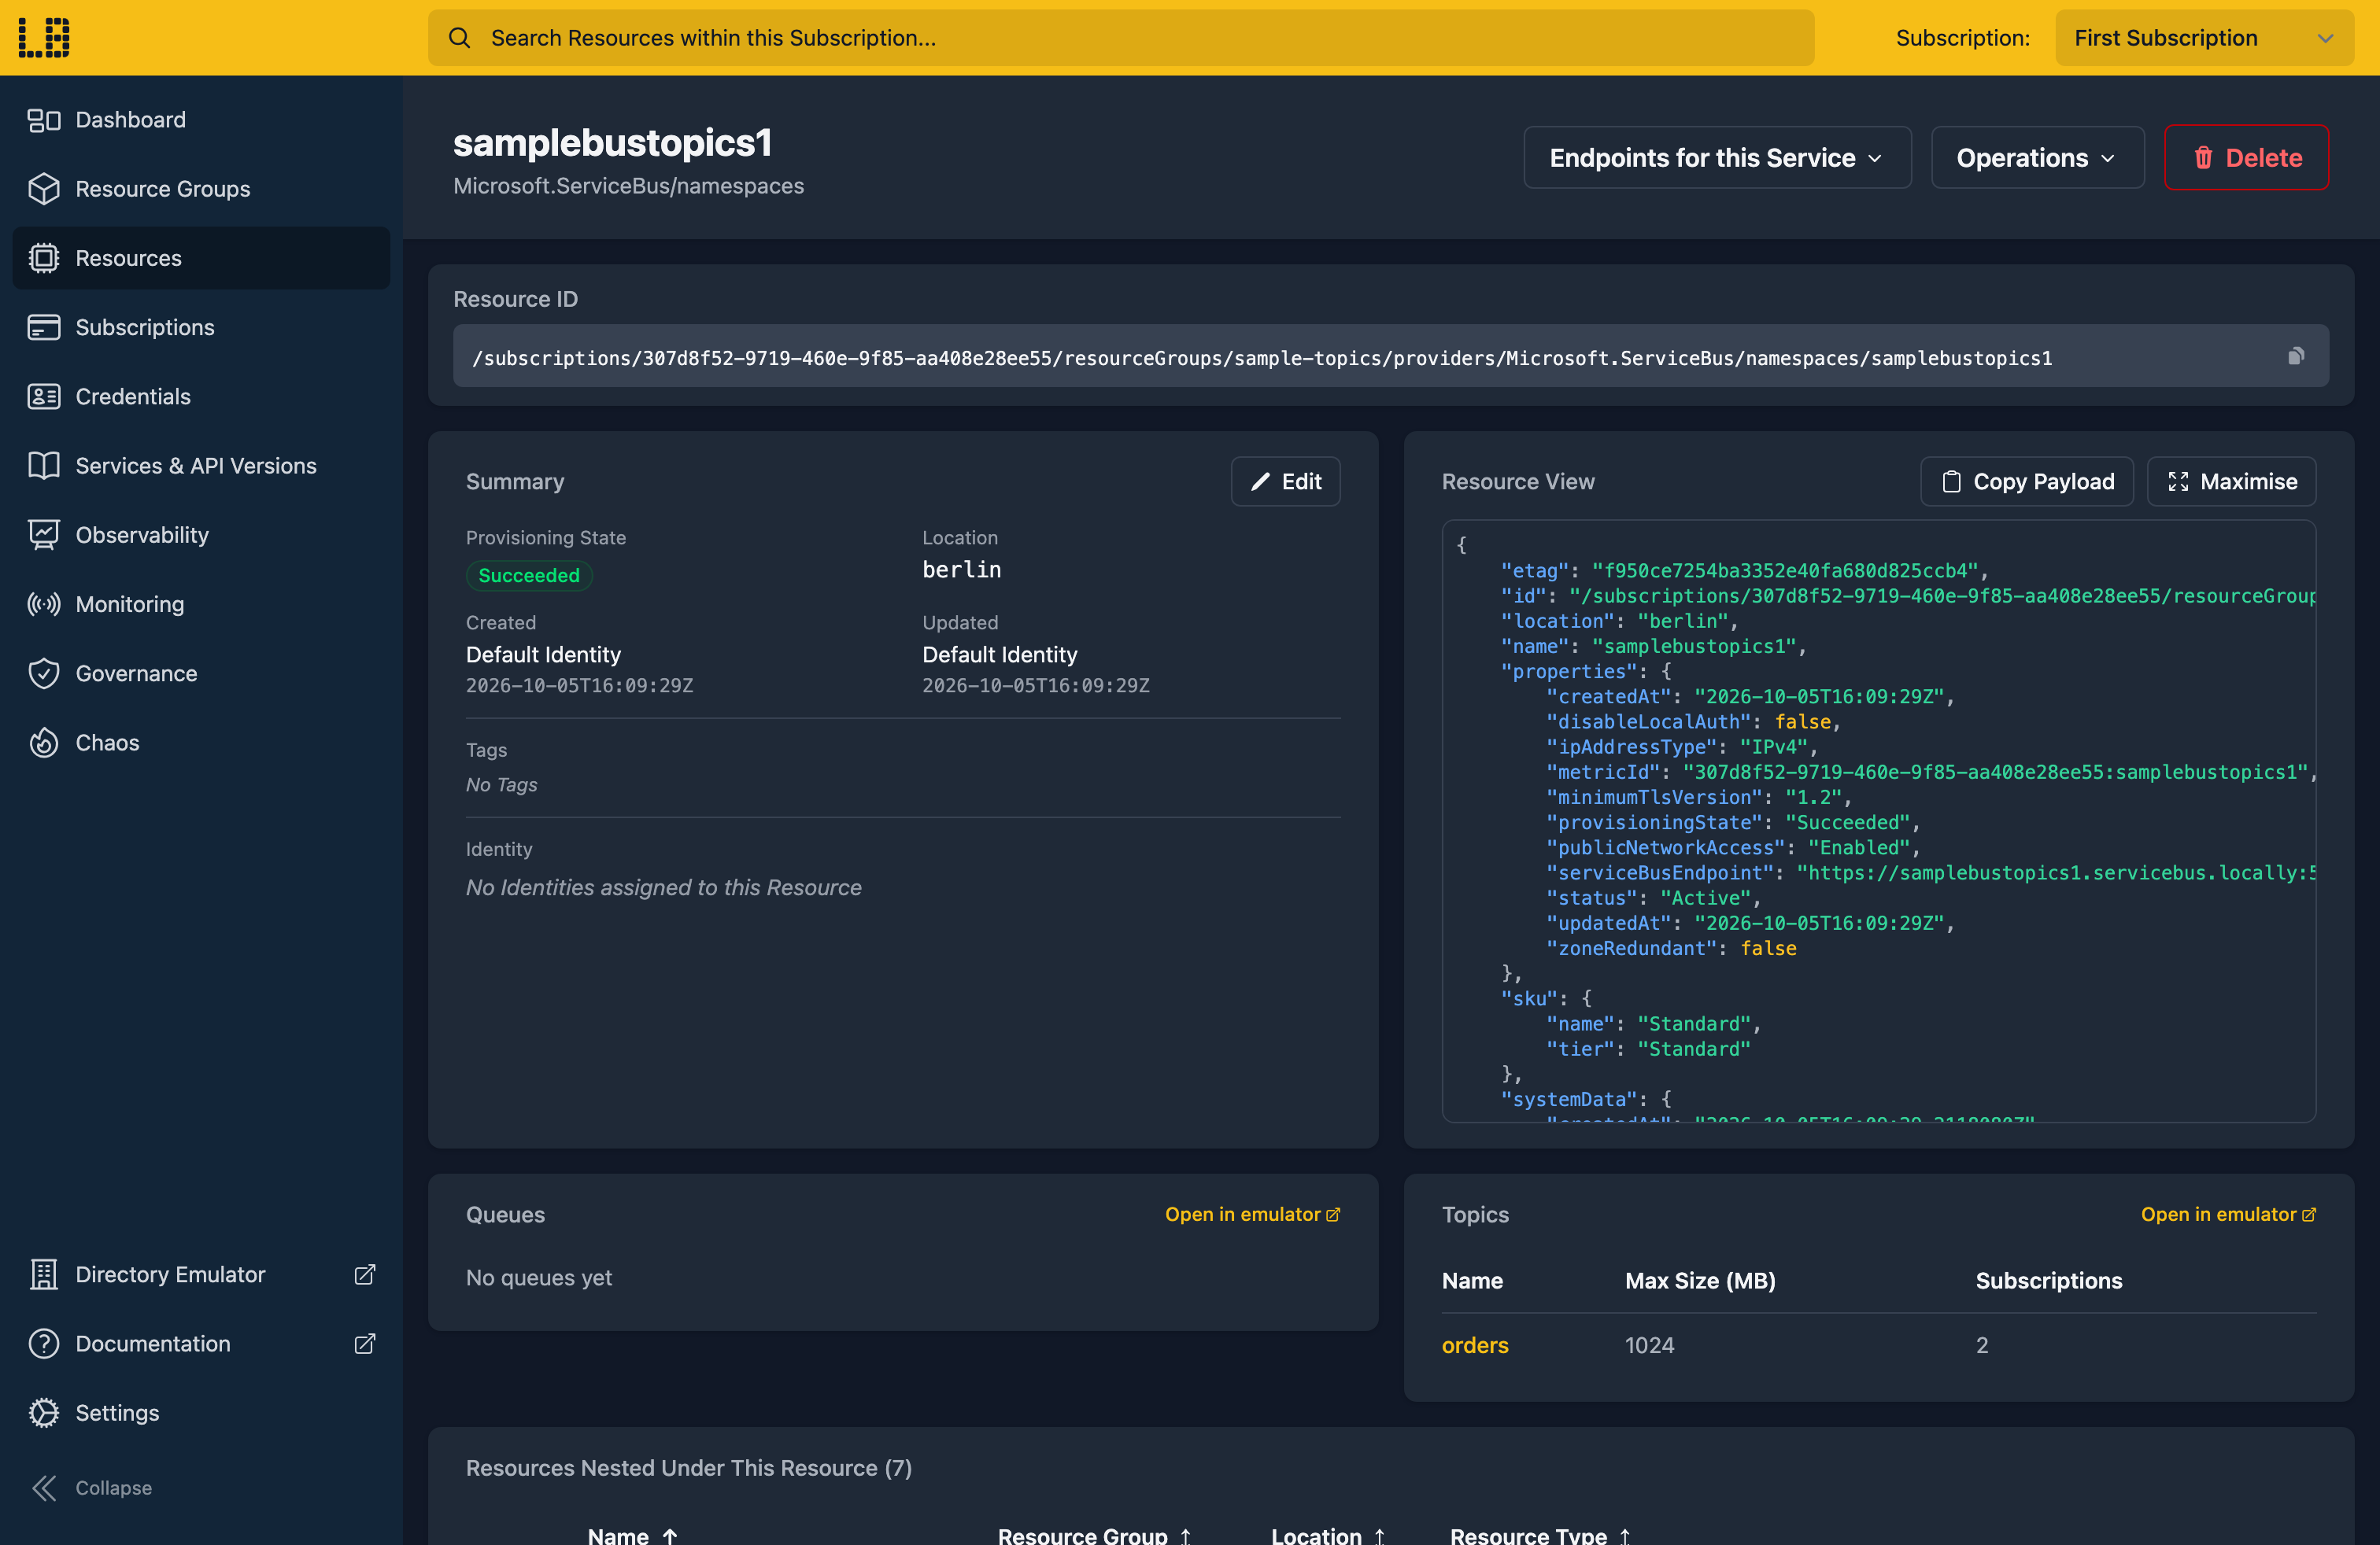This screenshot has width=2380, height=1545.
Task: Click the search magnifier icon
Action: coord(459,38)
